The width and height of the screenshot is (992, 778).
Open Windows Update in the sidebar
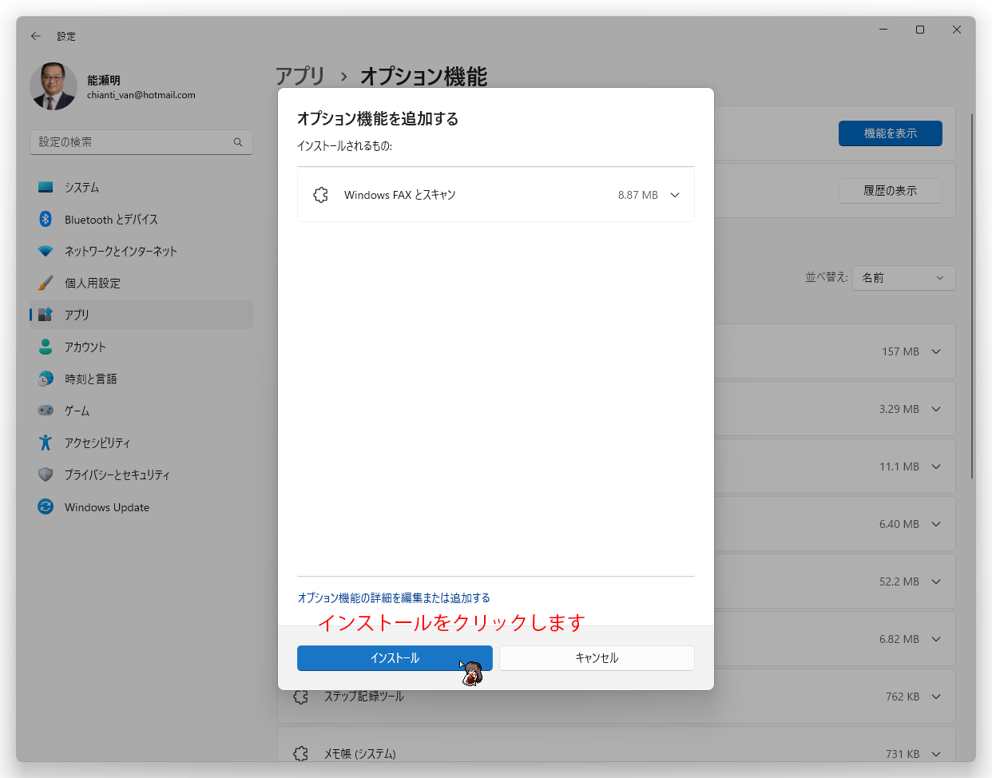141,507
